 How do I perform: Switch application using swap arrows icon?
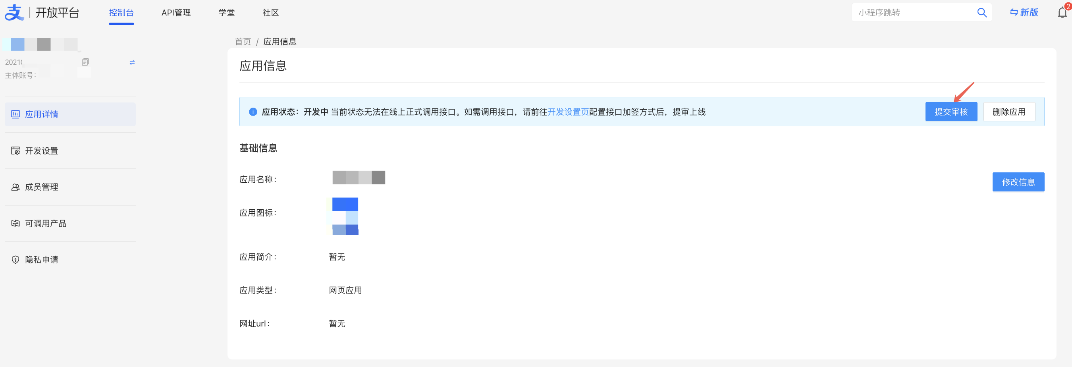(x=132, y=62)
